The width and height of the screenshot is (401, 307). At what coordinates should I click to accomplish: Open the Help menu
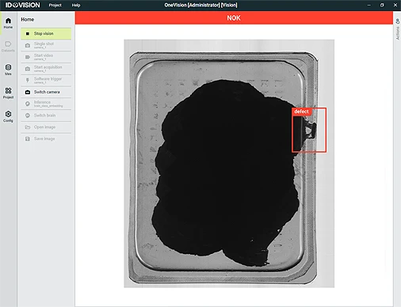76,5
